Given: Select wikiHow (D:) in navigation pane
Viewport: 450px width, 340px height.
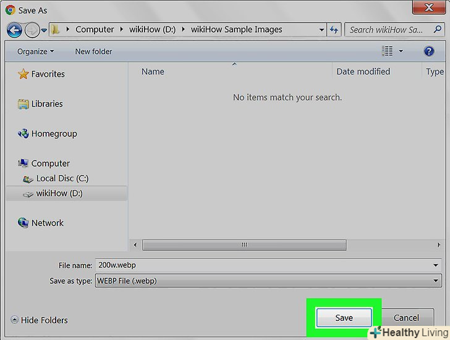Looking at the screenshot, I should point(59,193).
